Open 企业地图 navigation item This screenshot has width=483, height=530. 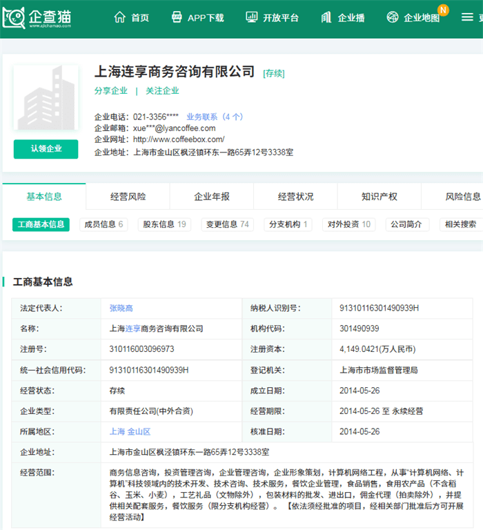pyautogui.click(x=422, y=17)
